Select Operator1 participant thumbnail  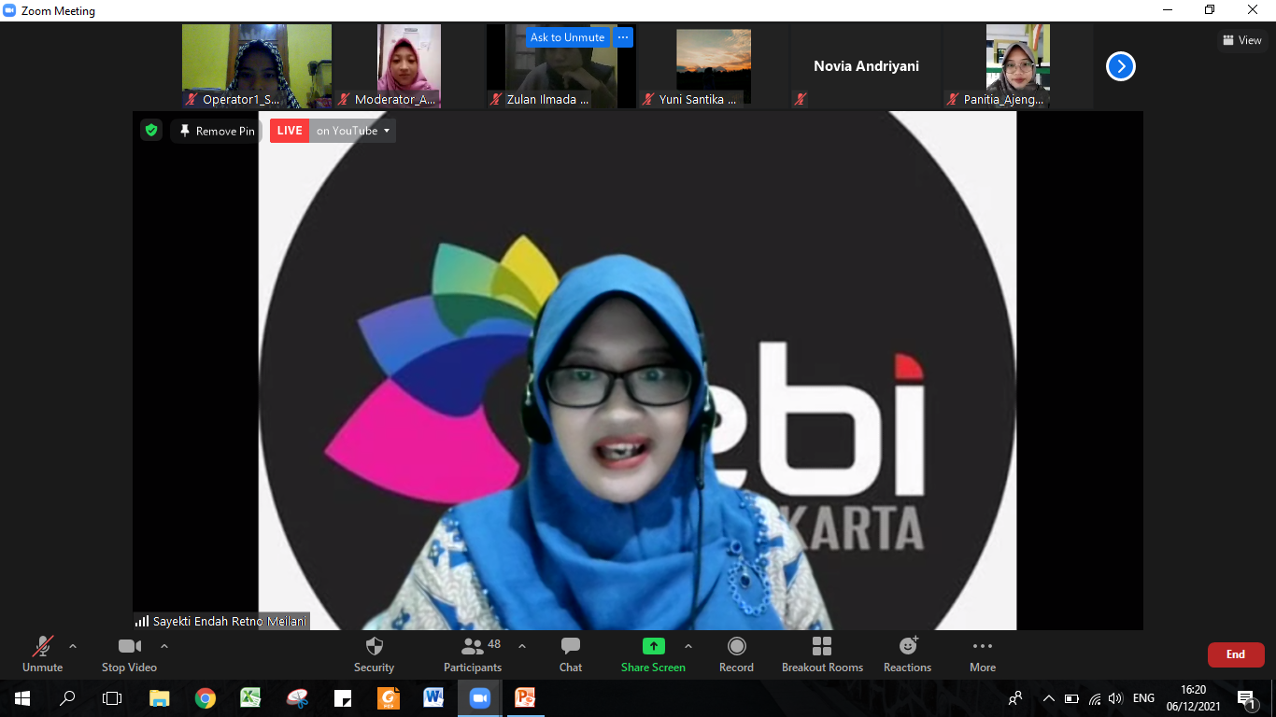pyautogui.click(x=257, y=66)
